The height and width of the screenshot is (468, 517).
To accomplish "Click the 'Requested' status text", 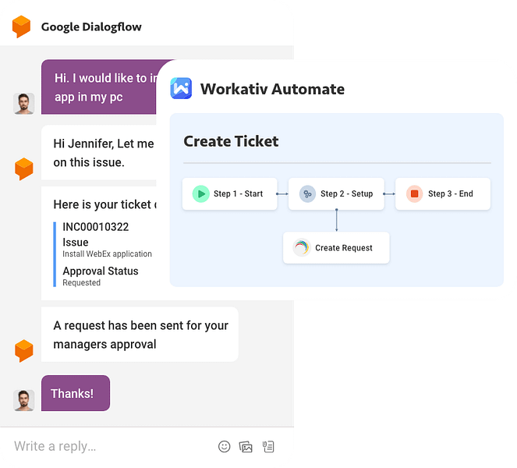I will tap(81, 282).
